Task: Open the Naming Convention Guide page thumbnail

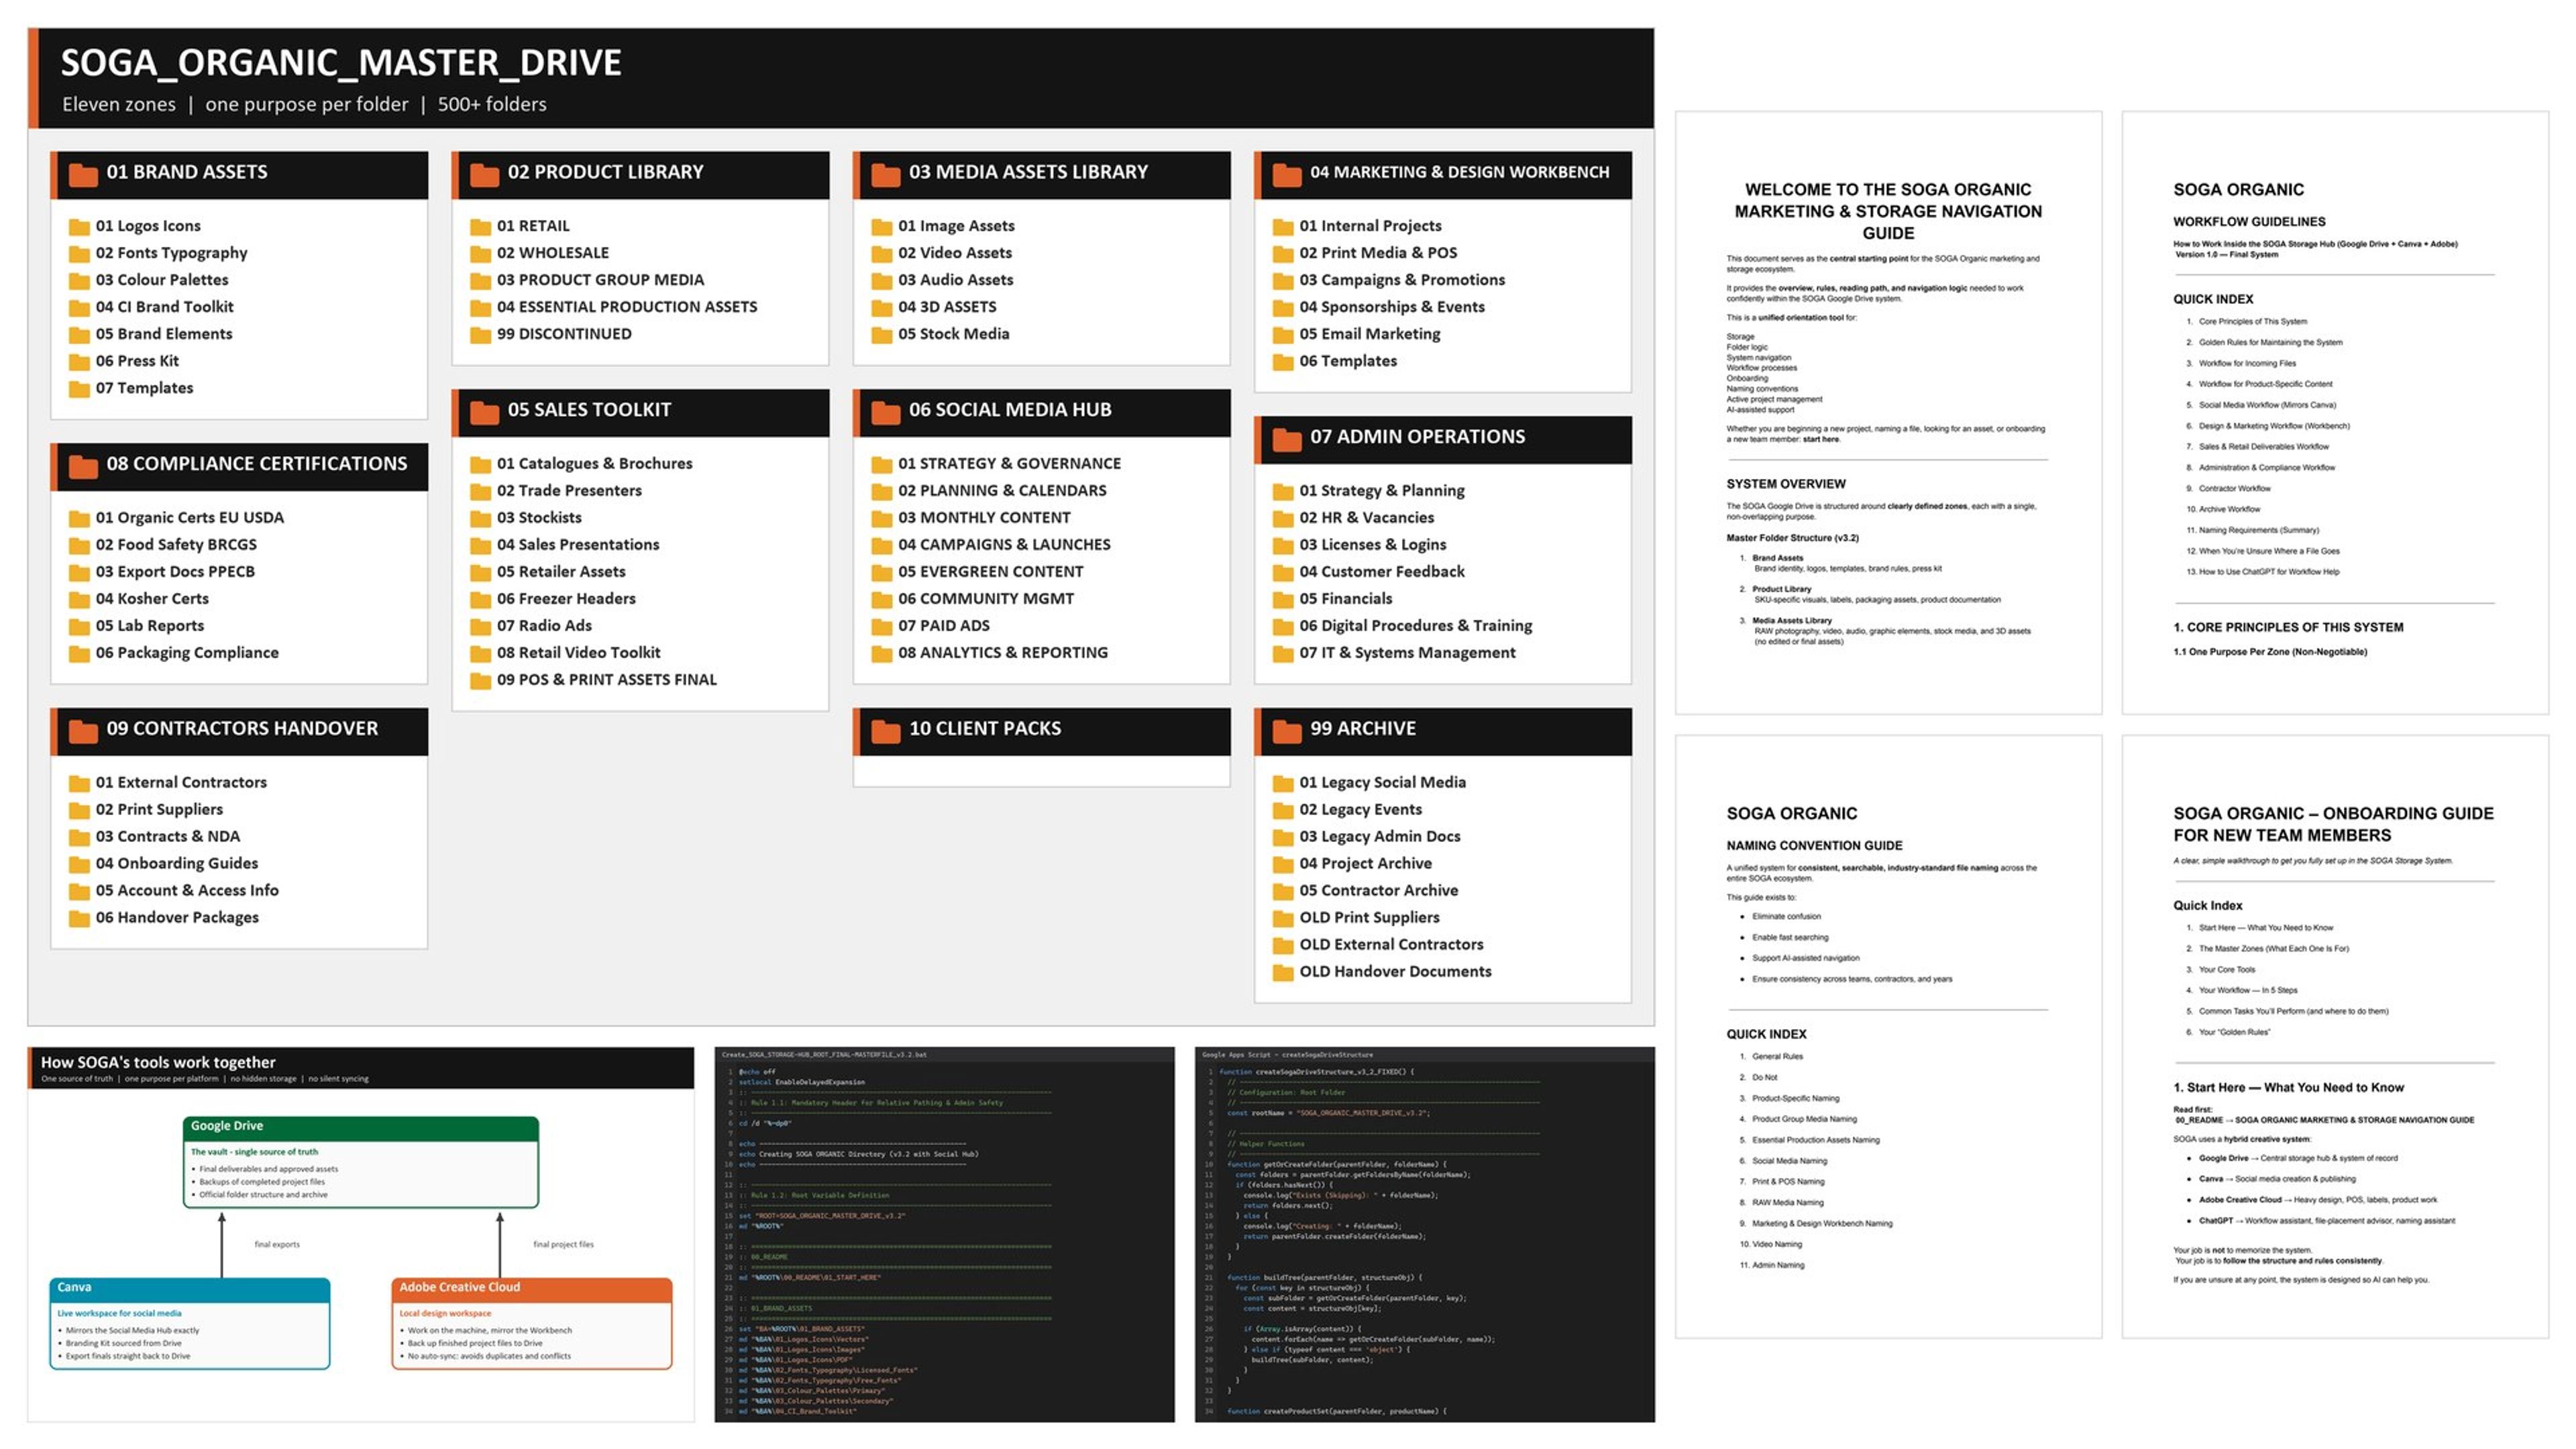Action: coord(1888,1037)
